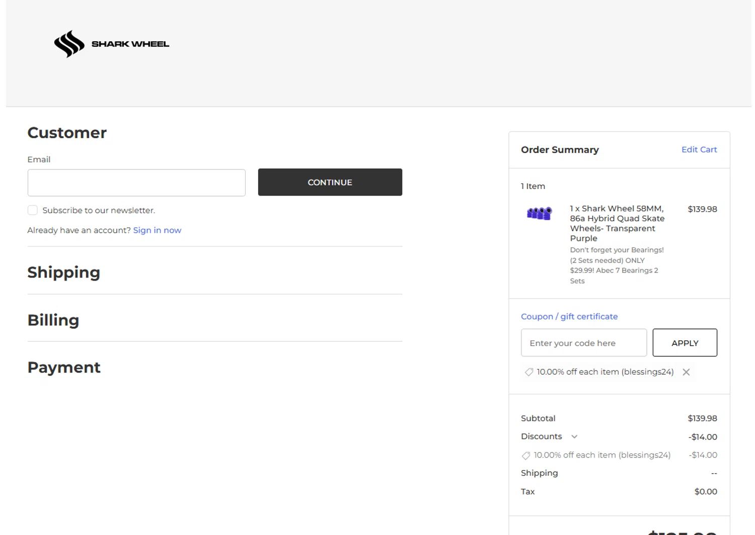
Task: Click the Tax $0.00 value
Action: tap(706, 492)
